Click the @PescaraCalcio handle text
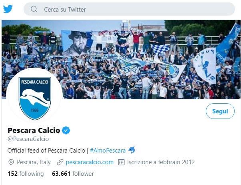Screen dimensions: 241x185 (x=28, y=139)
